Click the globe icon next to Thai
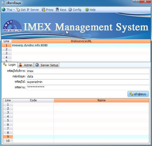The image size is (152, 146). (x=4, y=10)
